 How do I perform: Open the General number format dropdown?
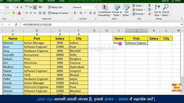pyautogui.click(x=95, y=7)
